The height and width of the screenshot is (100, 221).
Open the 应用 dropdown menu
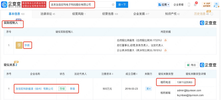(x=164, y=5)
